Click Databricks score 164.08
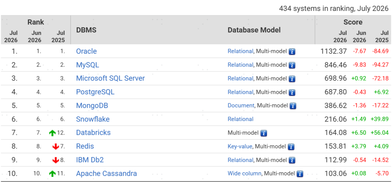Image resolution: width=392 pixels, height=182 pixels. coord(336,133)
